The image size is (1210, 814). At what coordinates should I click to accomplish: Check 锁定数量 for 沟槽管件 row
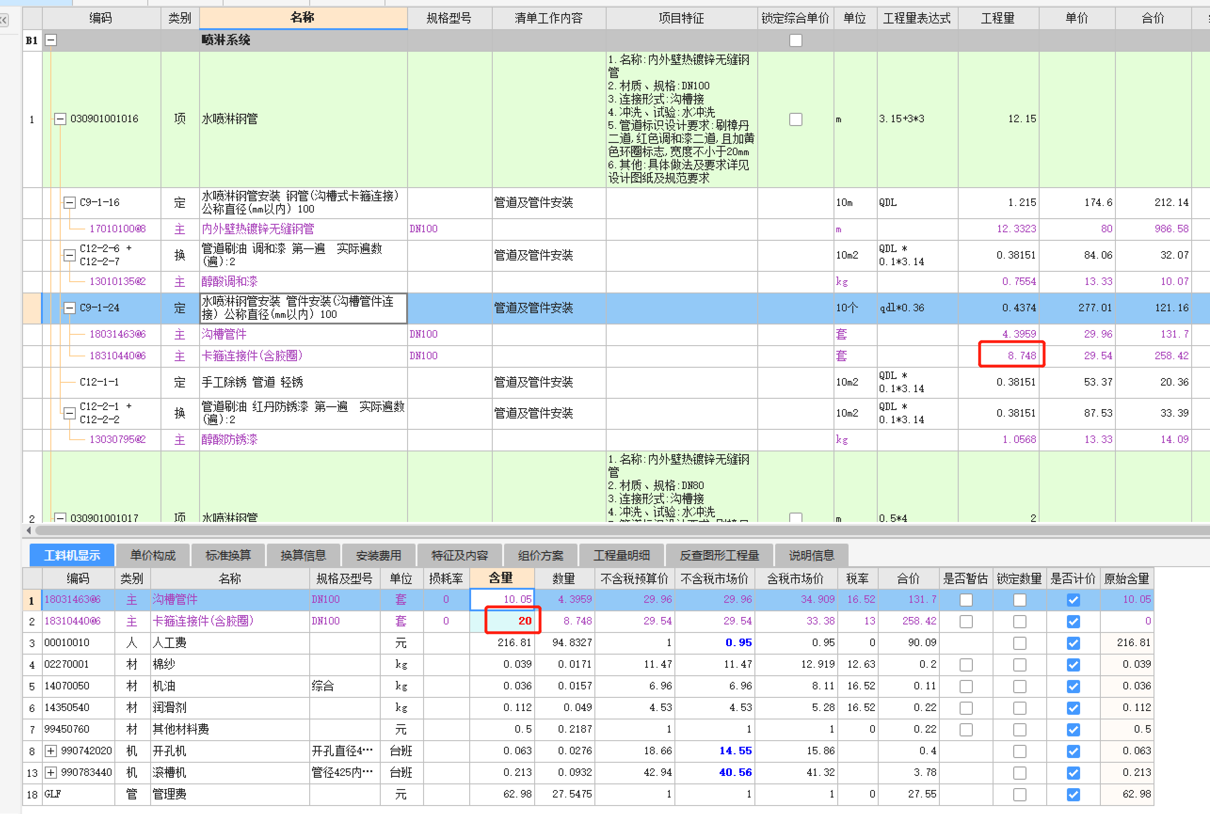pos(1020,600)
